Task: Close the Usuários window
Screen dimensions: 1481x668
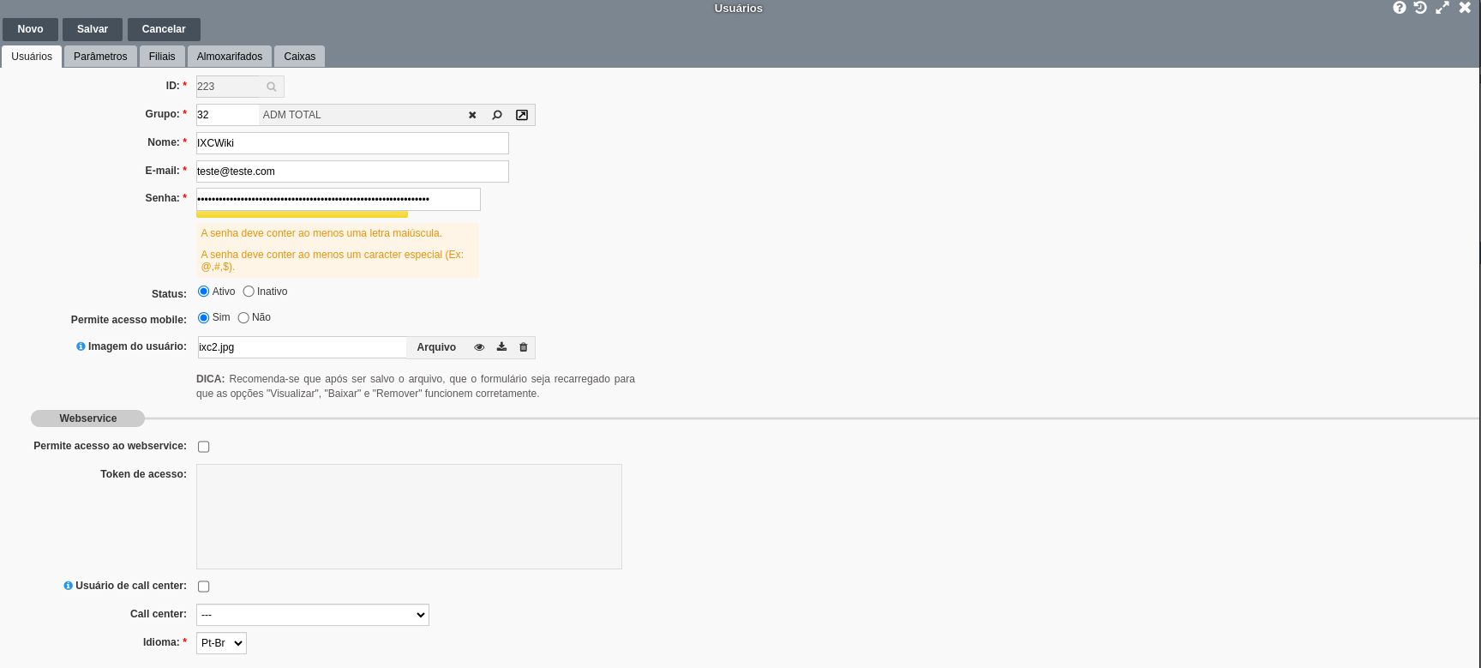Action: [1465, 8]
